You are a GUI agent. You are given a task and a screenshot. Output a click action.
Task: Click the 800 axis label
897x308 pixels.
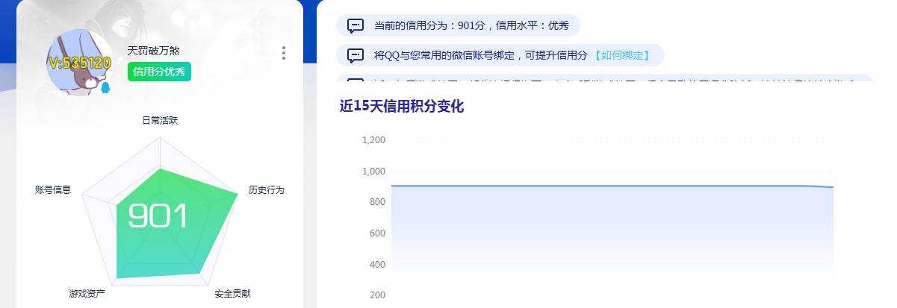pyautogui.click(x=378, y=202)
